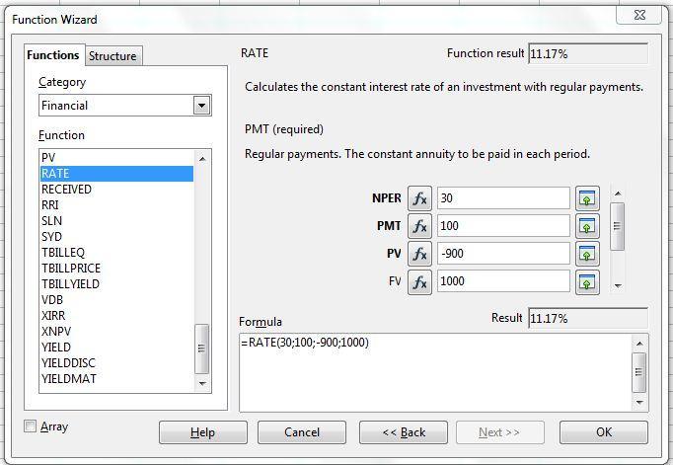The height and width of the screenshot is (465, 673).
Task: Click the Cancel button
Action: [302, 432]
